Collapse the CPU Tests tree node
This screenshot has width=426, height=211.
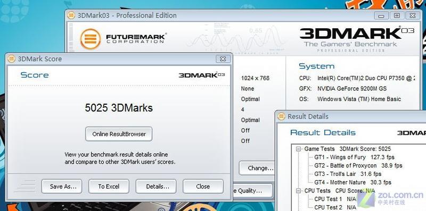299,191
